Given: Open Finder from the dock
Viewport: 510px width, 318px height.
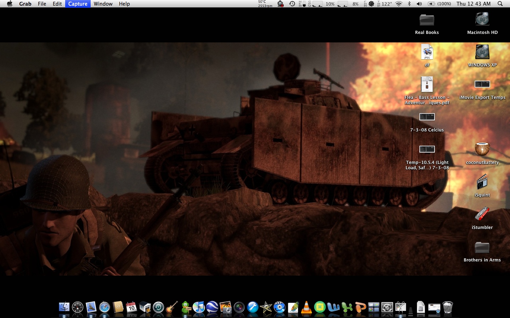Looking at the screenshot, I should tap(64, 307).
